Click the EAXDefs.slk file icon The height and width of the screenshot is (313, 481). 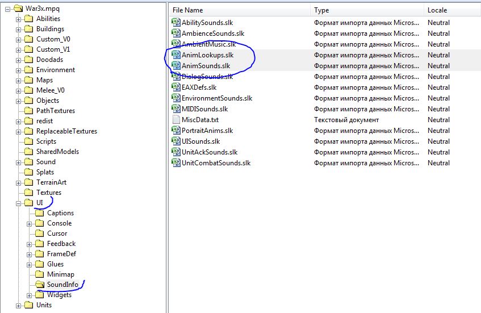pos(176,87)
